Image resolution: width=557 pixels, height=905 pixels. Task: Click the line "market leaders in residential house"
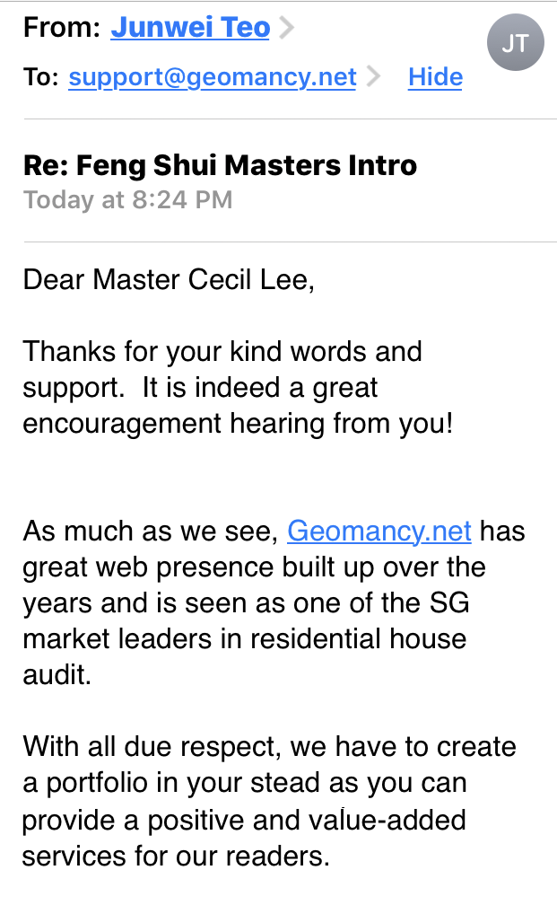coord(244,638)
